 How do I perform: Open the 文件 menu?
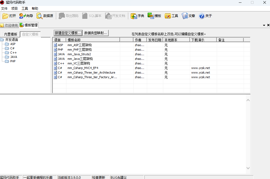(4, 9)
